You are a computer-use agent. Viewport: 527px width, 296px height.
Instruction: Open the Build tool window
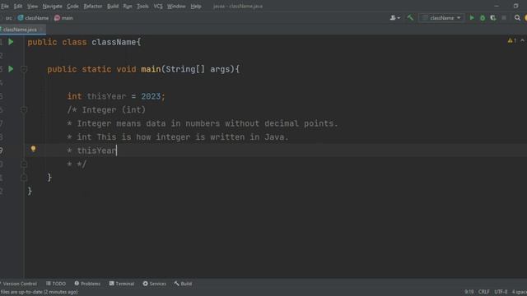tap(183, 284)
